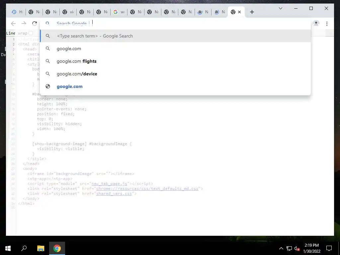This screenshot has width=340, height=255.
Task: Open the network status tray icon
Action: tap(289, 248)
